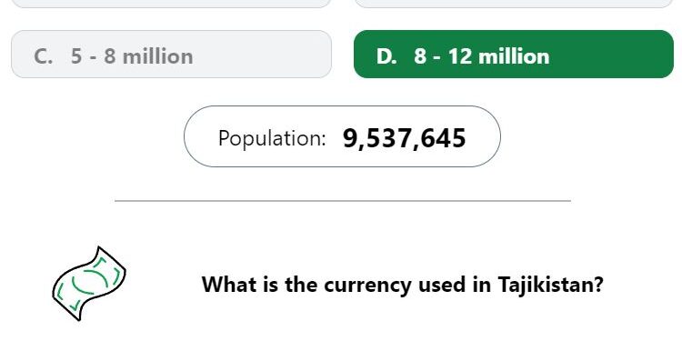Viewport: 682px width, 341px height.
Task: Click the green circle on banknote icon
Action: (x=90, y=282)
